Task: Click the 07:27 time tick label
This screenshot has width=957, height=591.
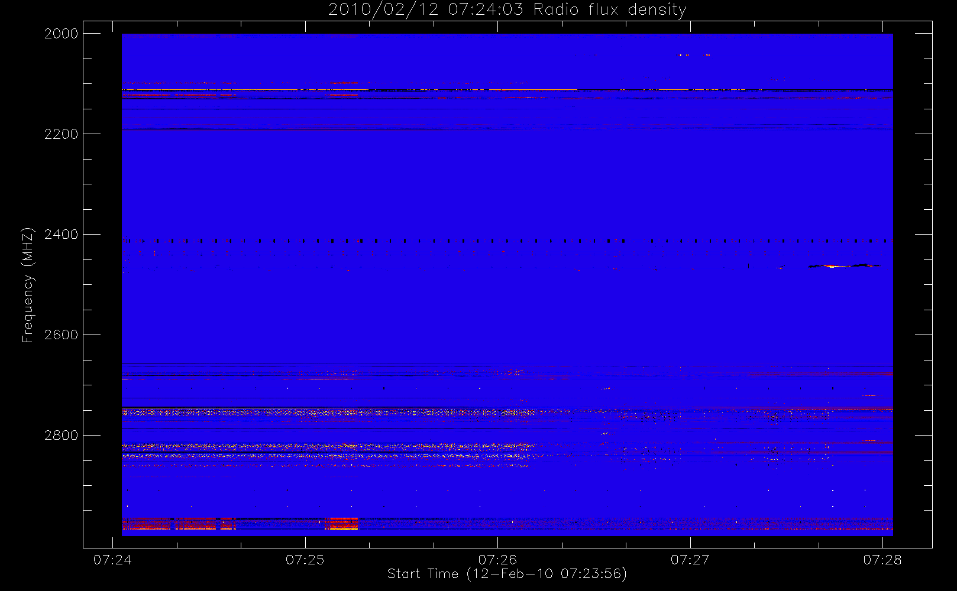Action: coord(690,560)
